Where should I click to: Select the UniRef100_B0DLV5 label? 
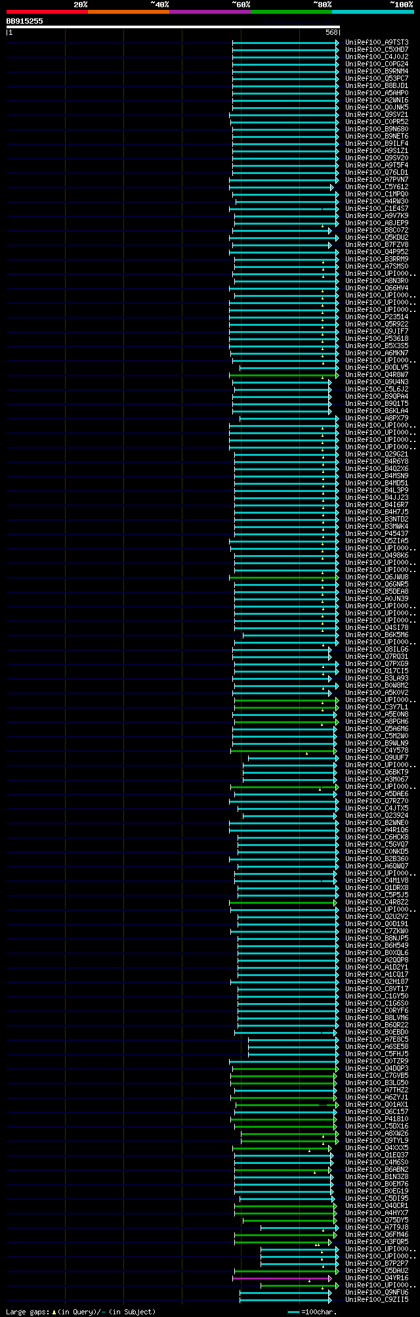(377, 367)
